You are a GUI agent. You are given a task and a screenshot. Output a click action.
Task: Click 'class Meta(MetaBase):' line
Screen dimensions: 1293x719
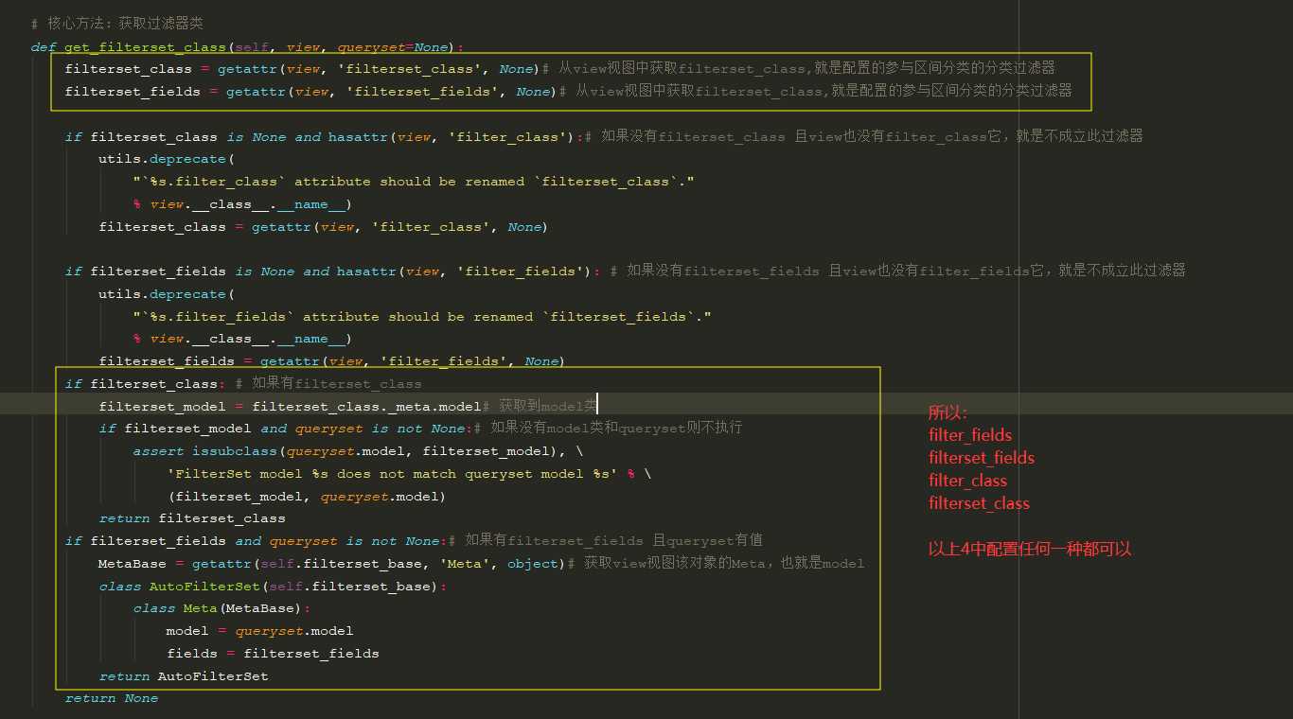[x=222, y=608]
